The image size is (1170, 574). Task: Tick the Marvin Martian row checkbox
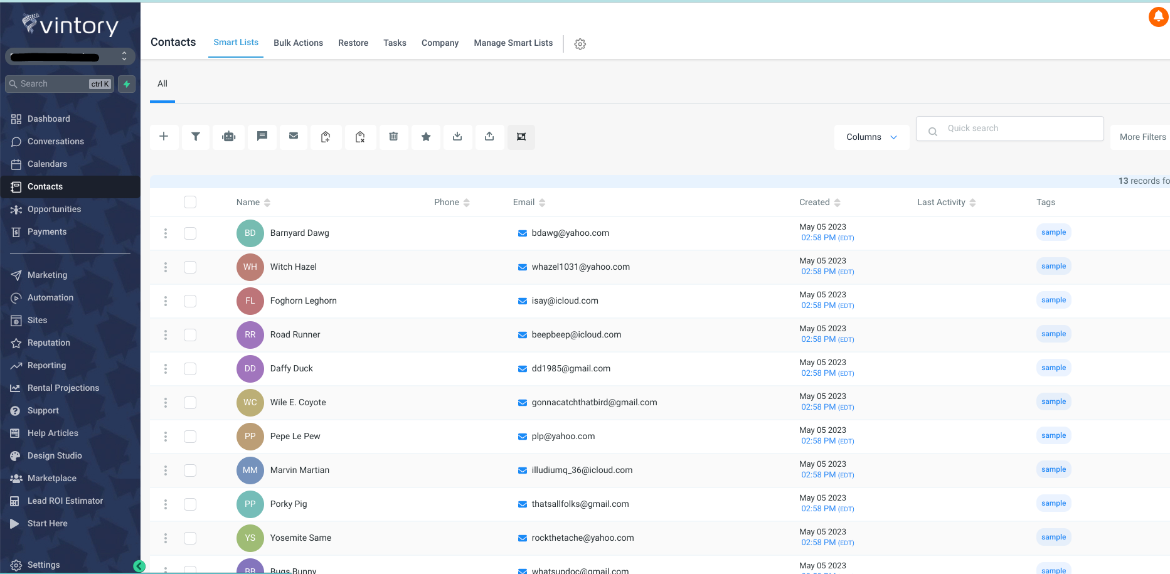190,470
